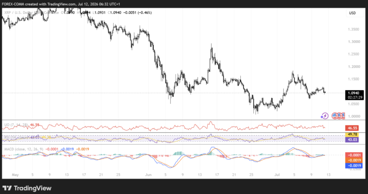
Task: Click the red UO value tag 46.55
Action: (352, 128)
